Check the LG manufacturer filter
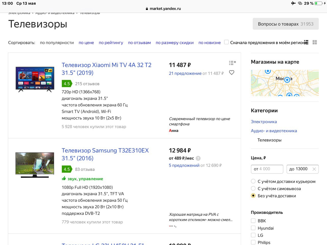327x245 pixels. click(x=253, y=235)
